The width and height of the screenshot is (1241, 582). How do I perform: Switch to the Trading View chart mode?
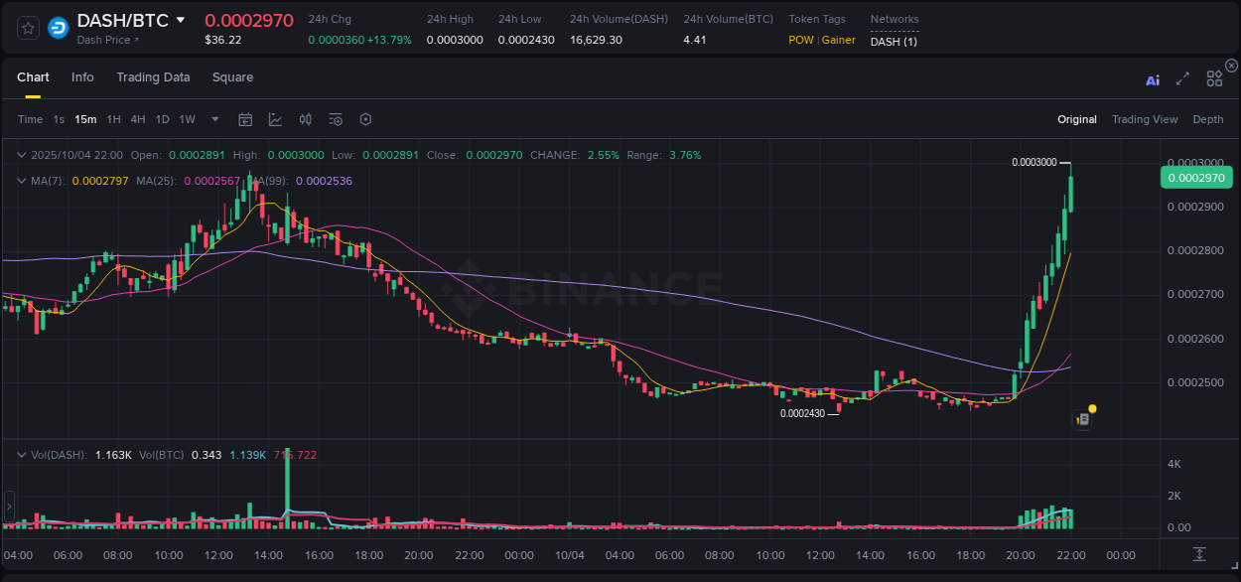click(x=1145, y=119)
